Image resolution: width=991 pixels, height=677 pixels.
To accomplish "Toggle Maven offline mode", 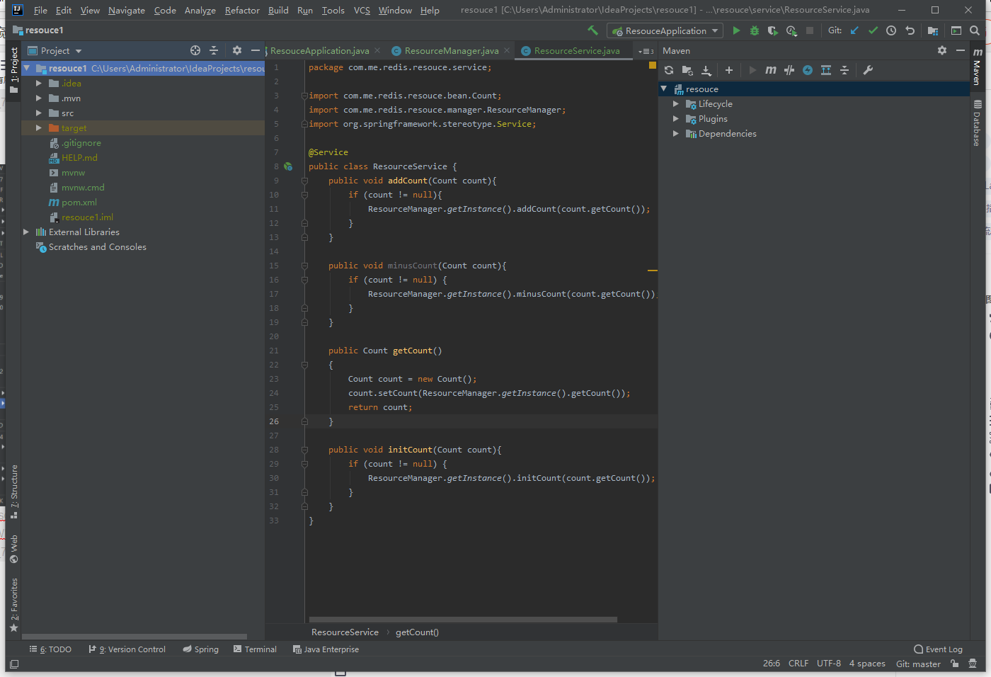I will coord(789,70).
